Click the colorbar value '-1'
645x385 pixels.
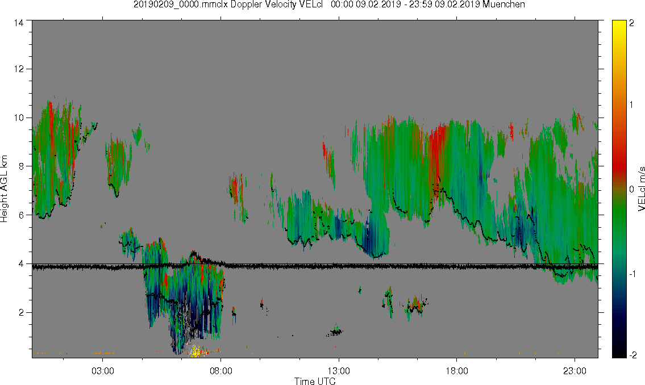[x=633, y=274]
